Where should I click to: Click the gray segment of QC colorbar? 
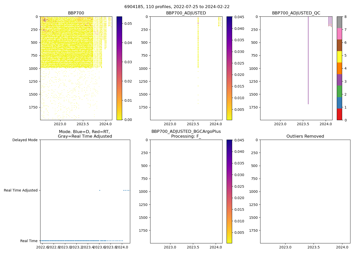point(339,22)
